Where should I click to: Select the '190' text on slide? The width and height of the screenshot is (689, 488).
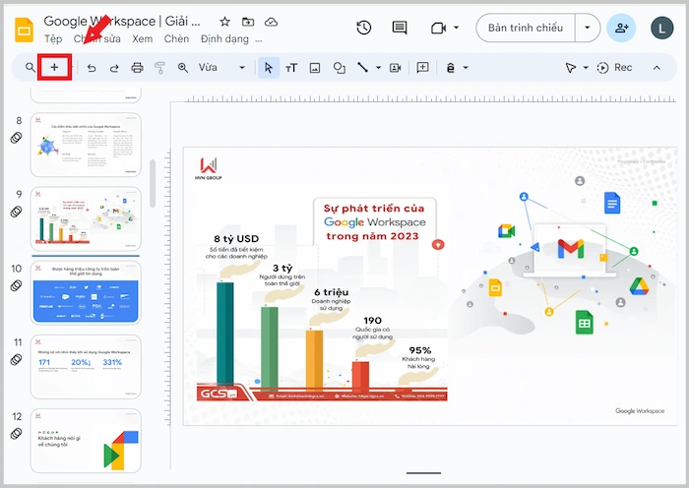373,321
